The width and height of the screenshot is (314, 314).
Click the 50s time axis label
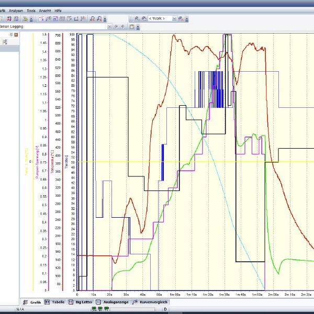pos(159,295)
